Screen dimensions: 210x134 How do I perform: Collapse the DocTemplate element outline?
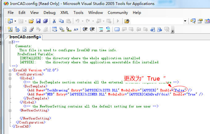coord(10,86)
